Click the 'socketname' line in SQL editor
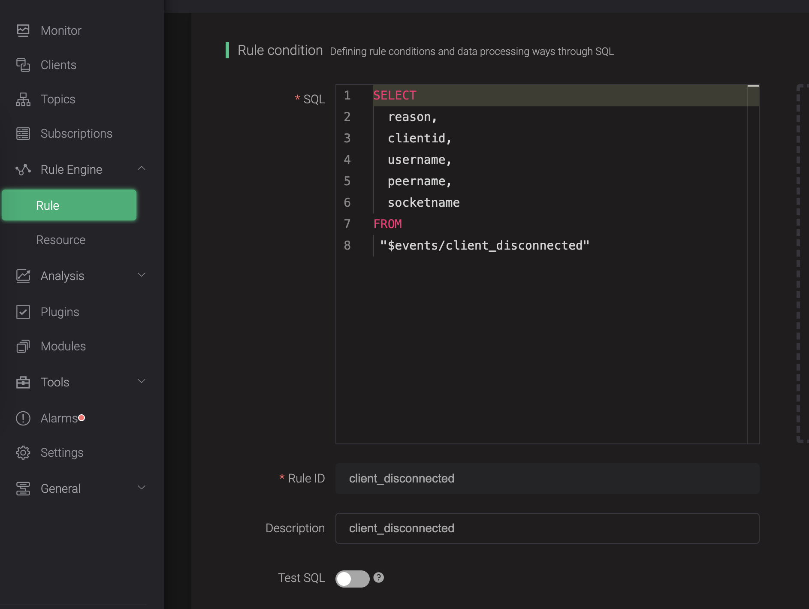The height and width of the screenshot is (609, 809). [423, 202]
